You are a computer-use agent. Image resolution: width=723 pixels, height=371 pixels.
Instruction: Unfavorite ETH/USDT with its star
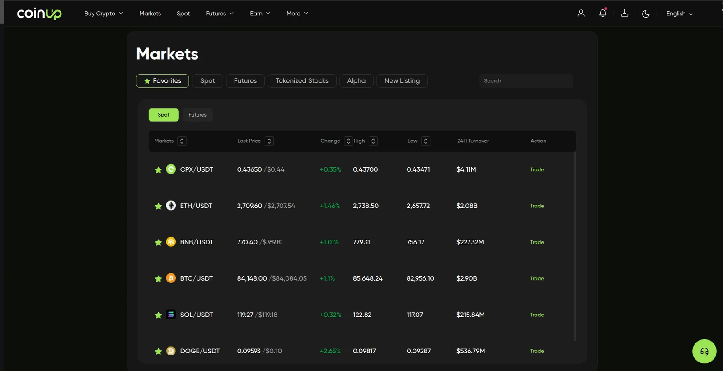click(158, 206)
